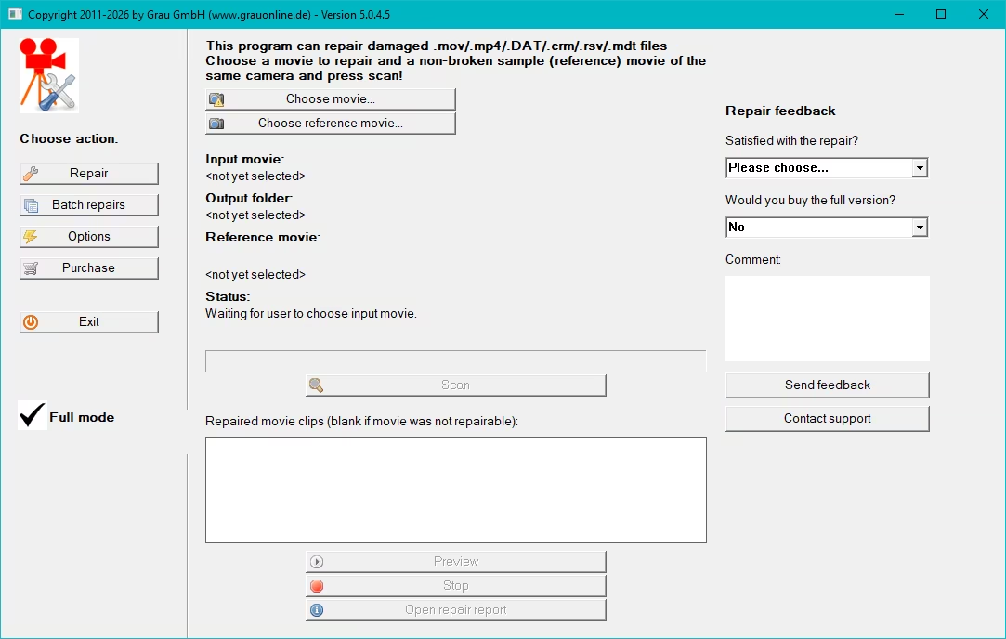
Task: Choose a reference movie
Action: [x=331, y=123]
